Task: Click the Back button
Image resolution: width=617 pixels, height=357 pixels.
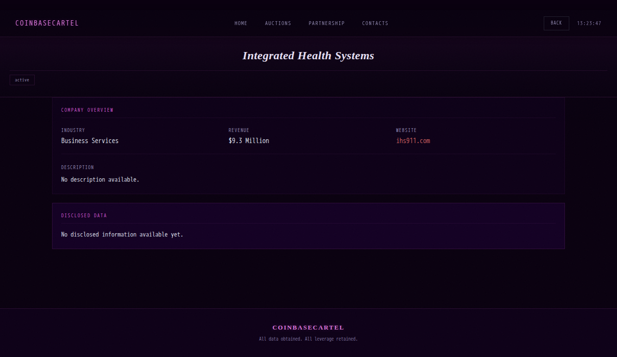Action: (x=556, y=23)
